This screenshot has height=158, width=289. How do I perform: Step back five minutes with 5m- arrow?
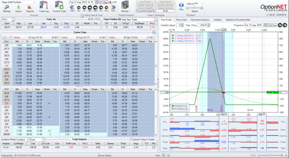click(79, 8)
